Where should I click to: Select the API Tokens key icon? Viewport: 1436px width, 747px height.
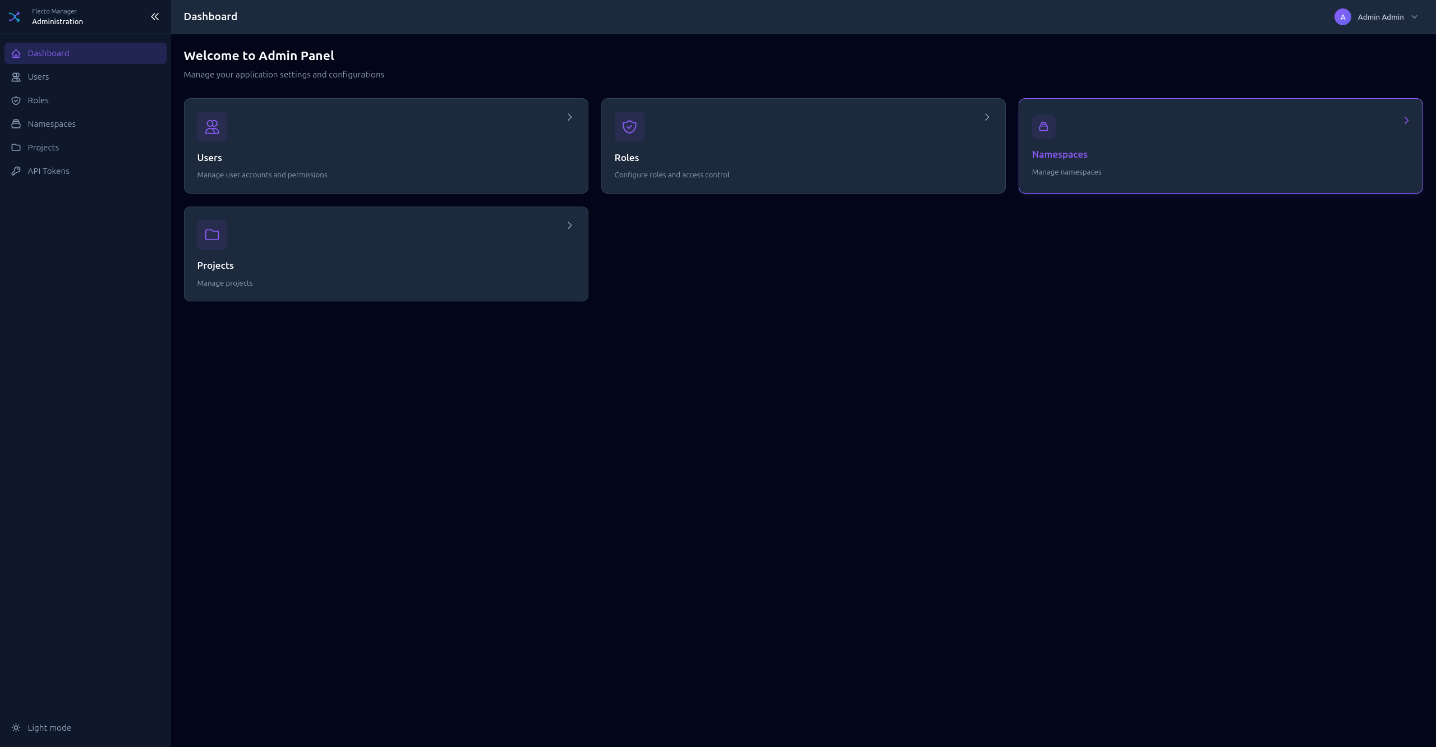pyautogui.click(x=16, y=171)
